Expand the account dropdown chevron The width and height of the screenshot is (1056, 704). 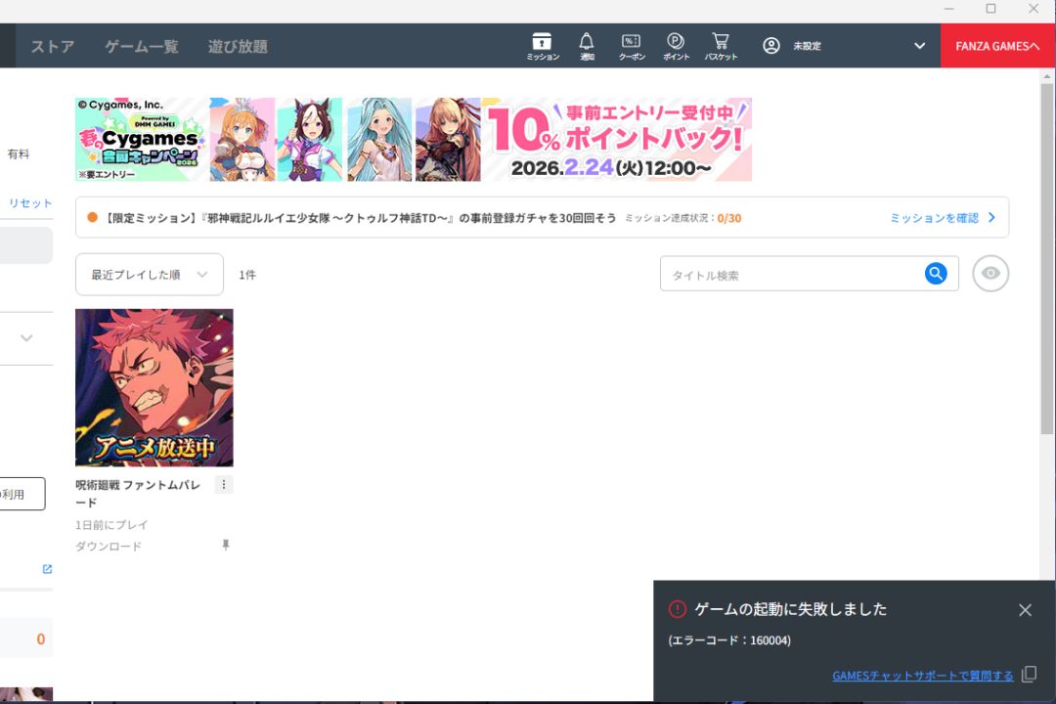(x=919, y=46)
